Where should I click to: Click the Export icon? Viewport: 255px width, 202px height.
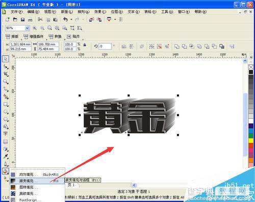click(x=99, y=19)
